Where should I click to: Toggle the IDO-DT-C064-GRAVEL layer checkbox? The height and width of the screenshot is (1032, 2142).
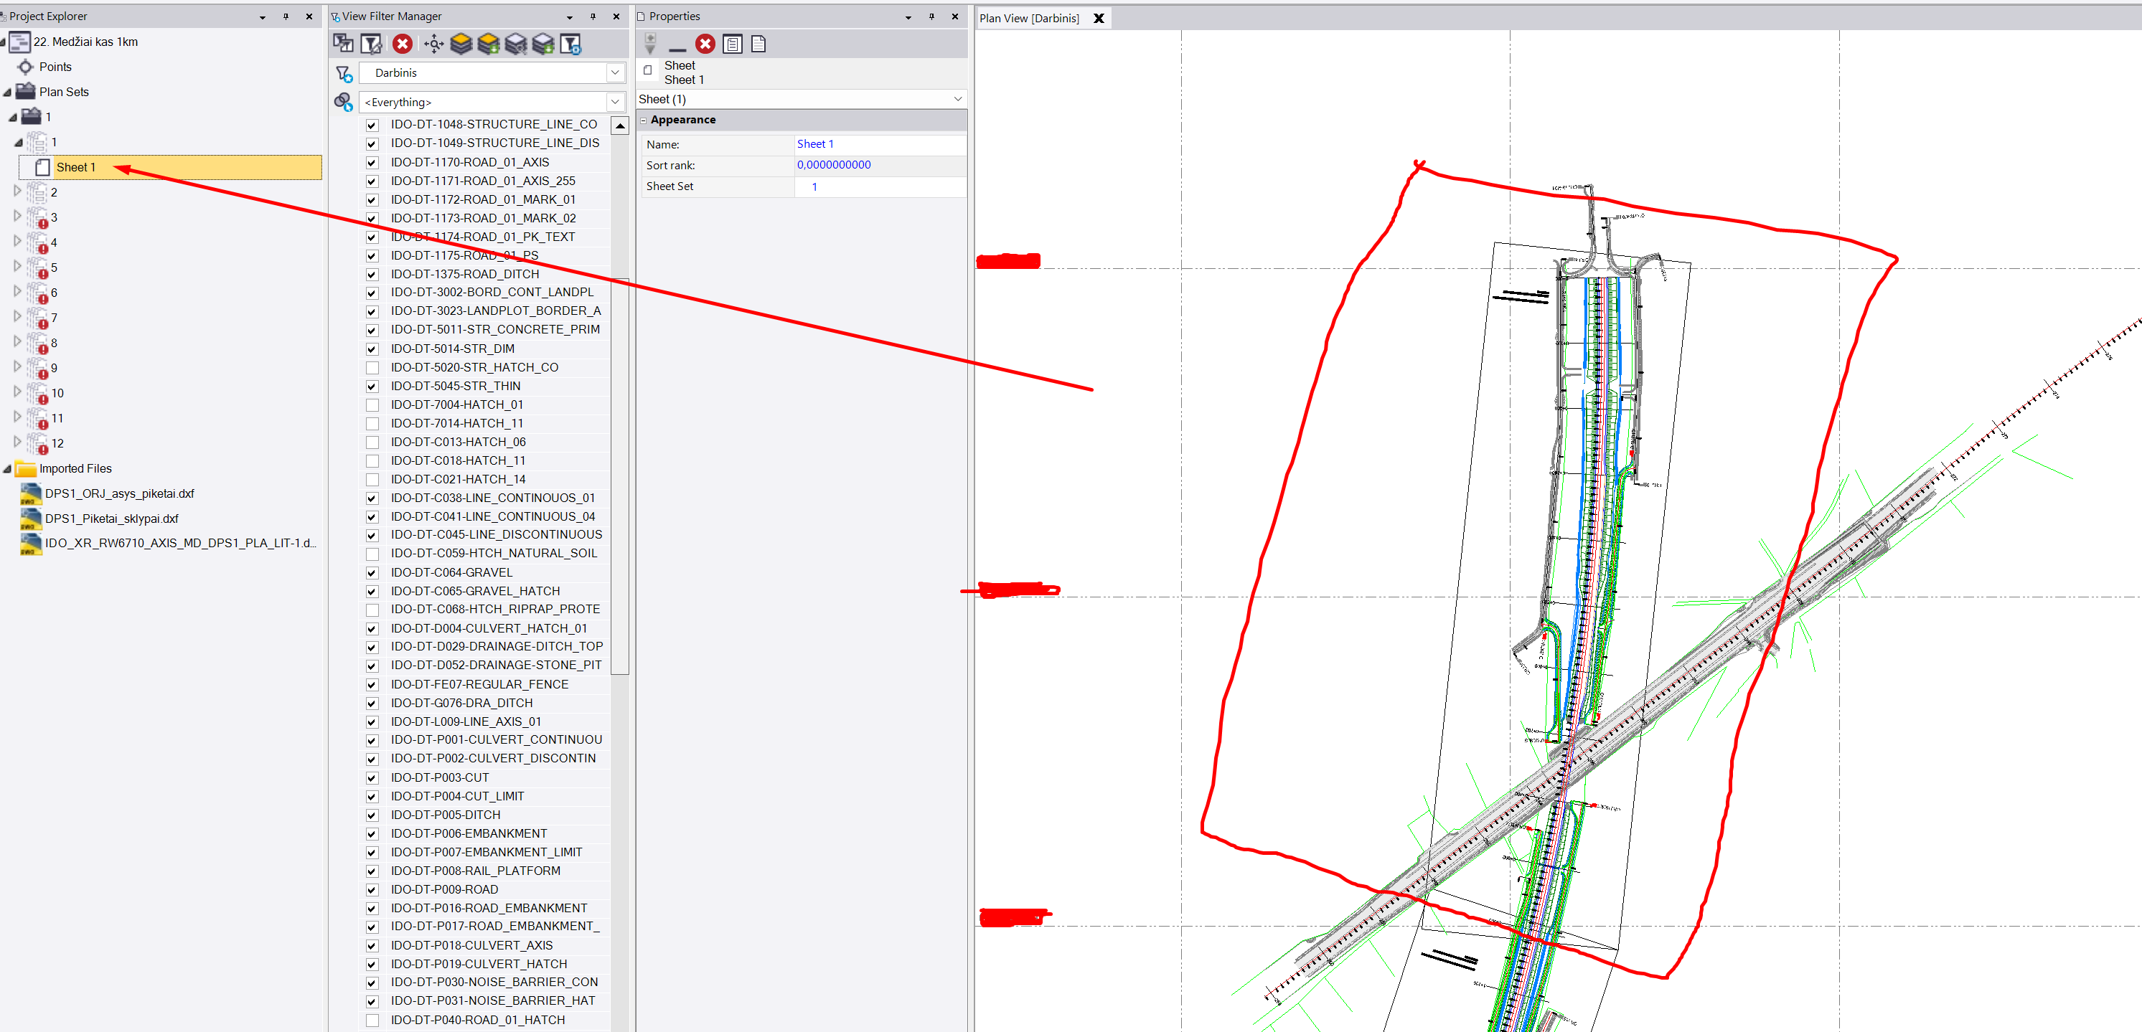coord(372,573)
